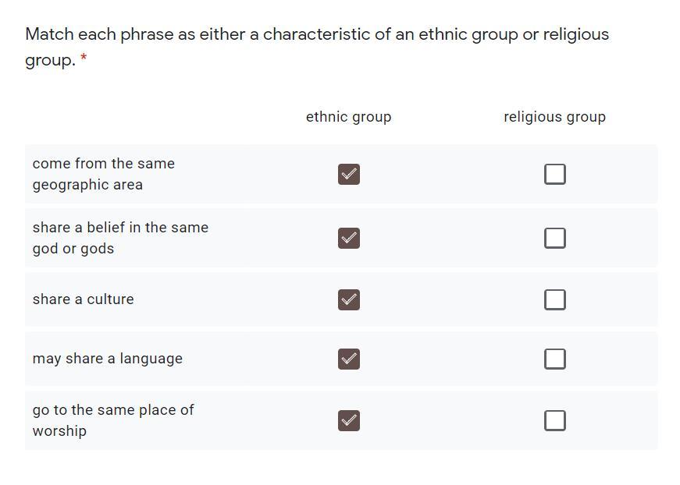Select religious group for 'share a culture'
Image resolution: width=680 pixels, height=485 pixels.
(x=554, y=299)
